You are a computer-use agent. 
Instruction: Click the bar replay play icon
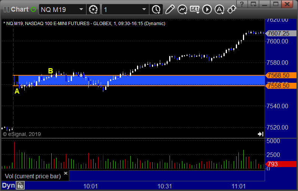pyautogui.click(x=207, y=9)
